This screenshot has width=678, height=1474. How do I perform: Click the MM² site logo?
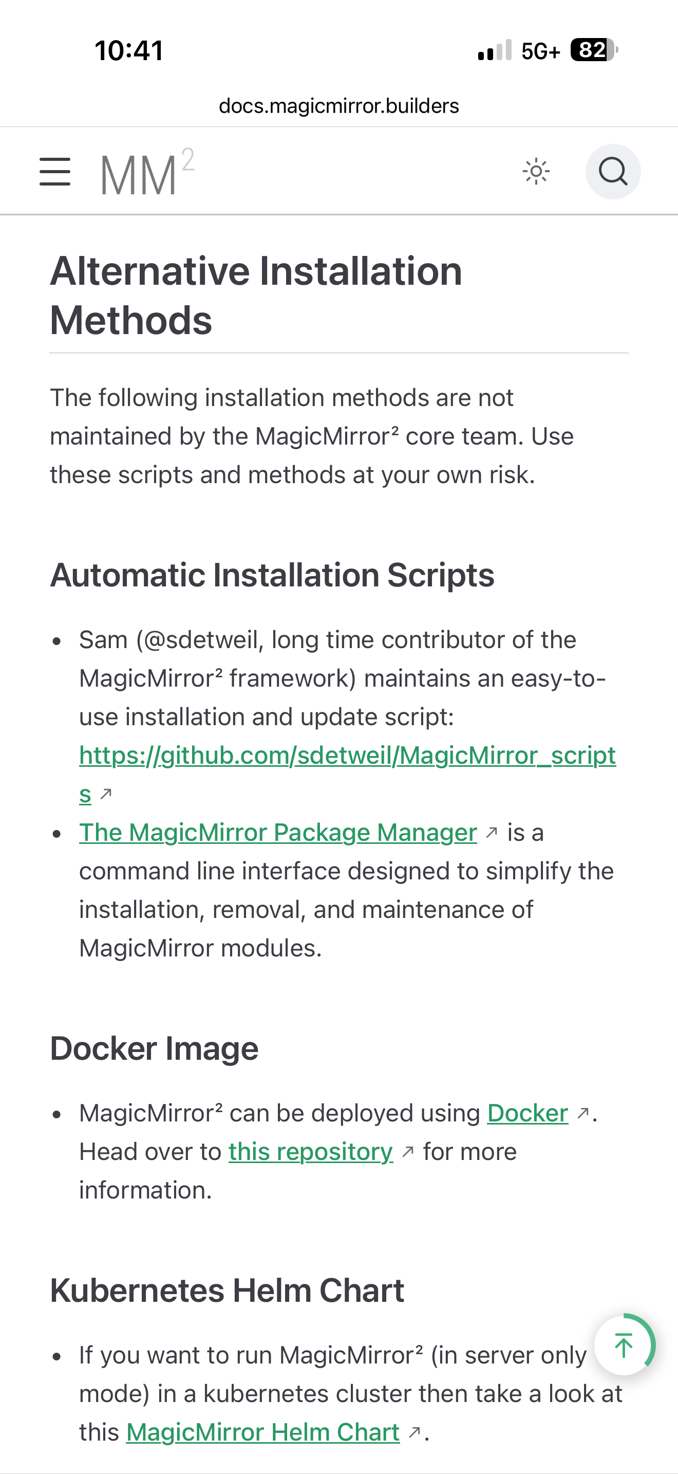[147, 172]
